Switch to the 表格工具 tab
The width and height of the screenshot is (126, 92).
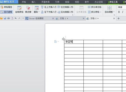tap(113, 2)
